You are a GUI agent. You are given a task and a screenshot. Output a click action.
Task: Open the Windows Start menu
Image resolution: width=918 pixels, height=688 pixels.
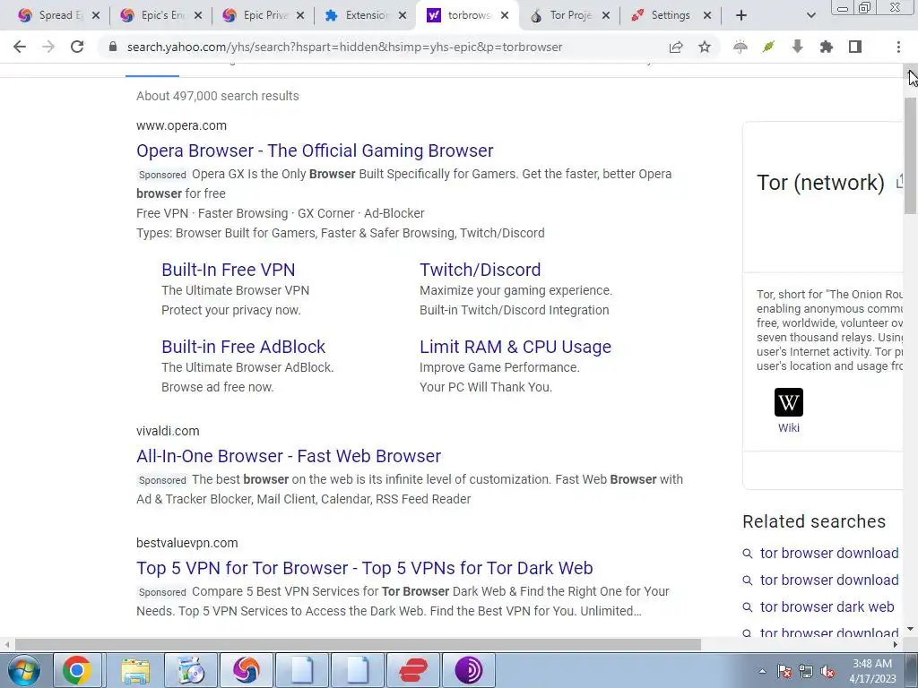(22, 670)
